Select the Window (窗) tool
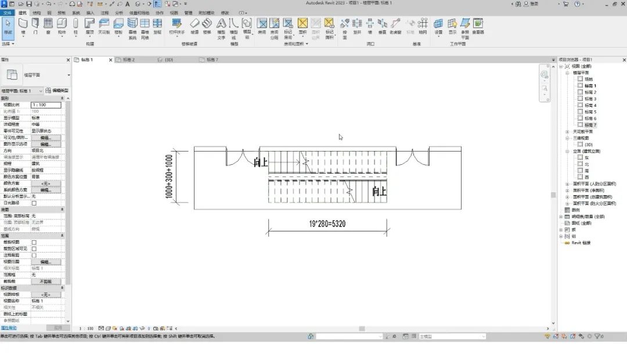This screenshot has width=627, height=353. tap(48, 26)
